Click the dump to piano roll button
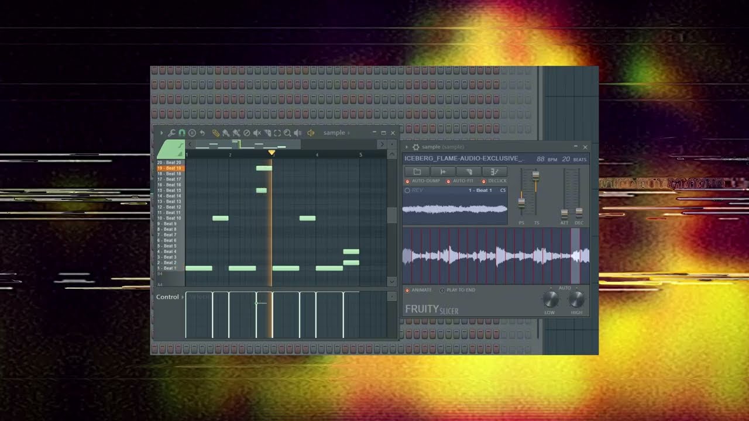 click(x=494, y=171)
